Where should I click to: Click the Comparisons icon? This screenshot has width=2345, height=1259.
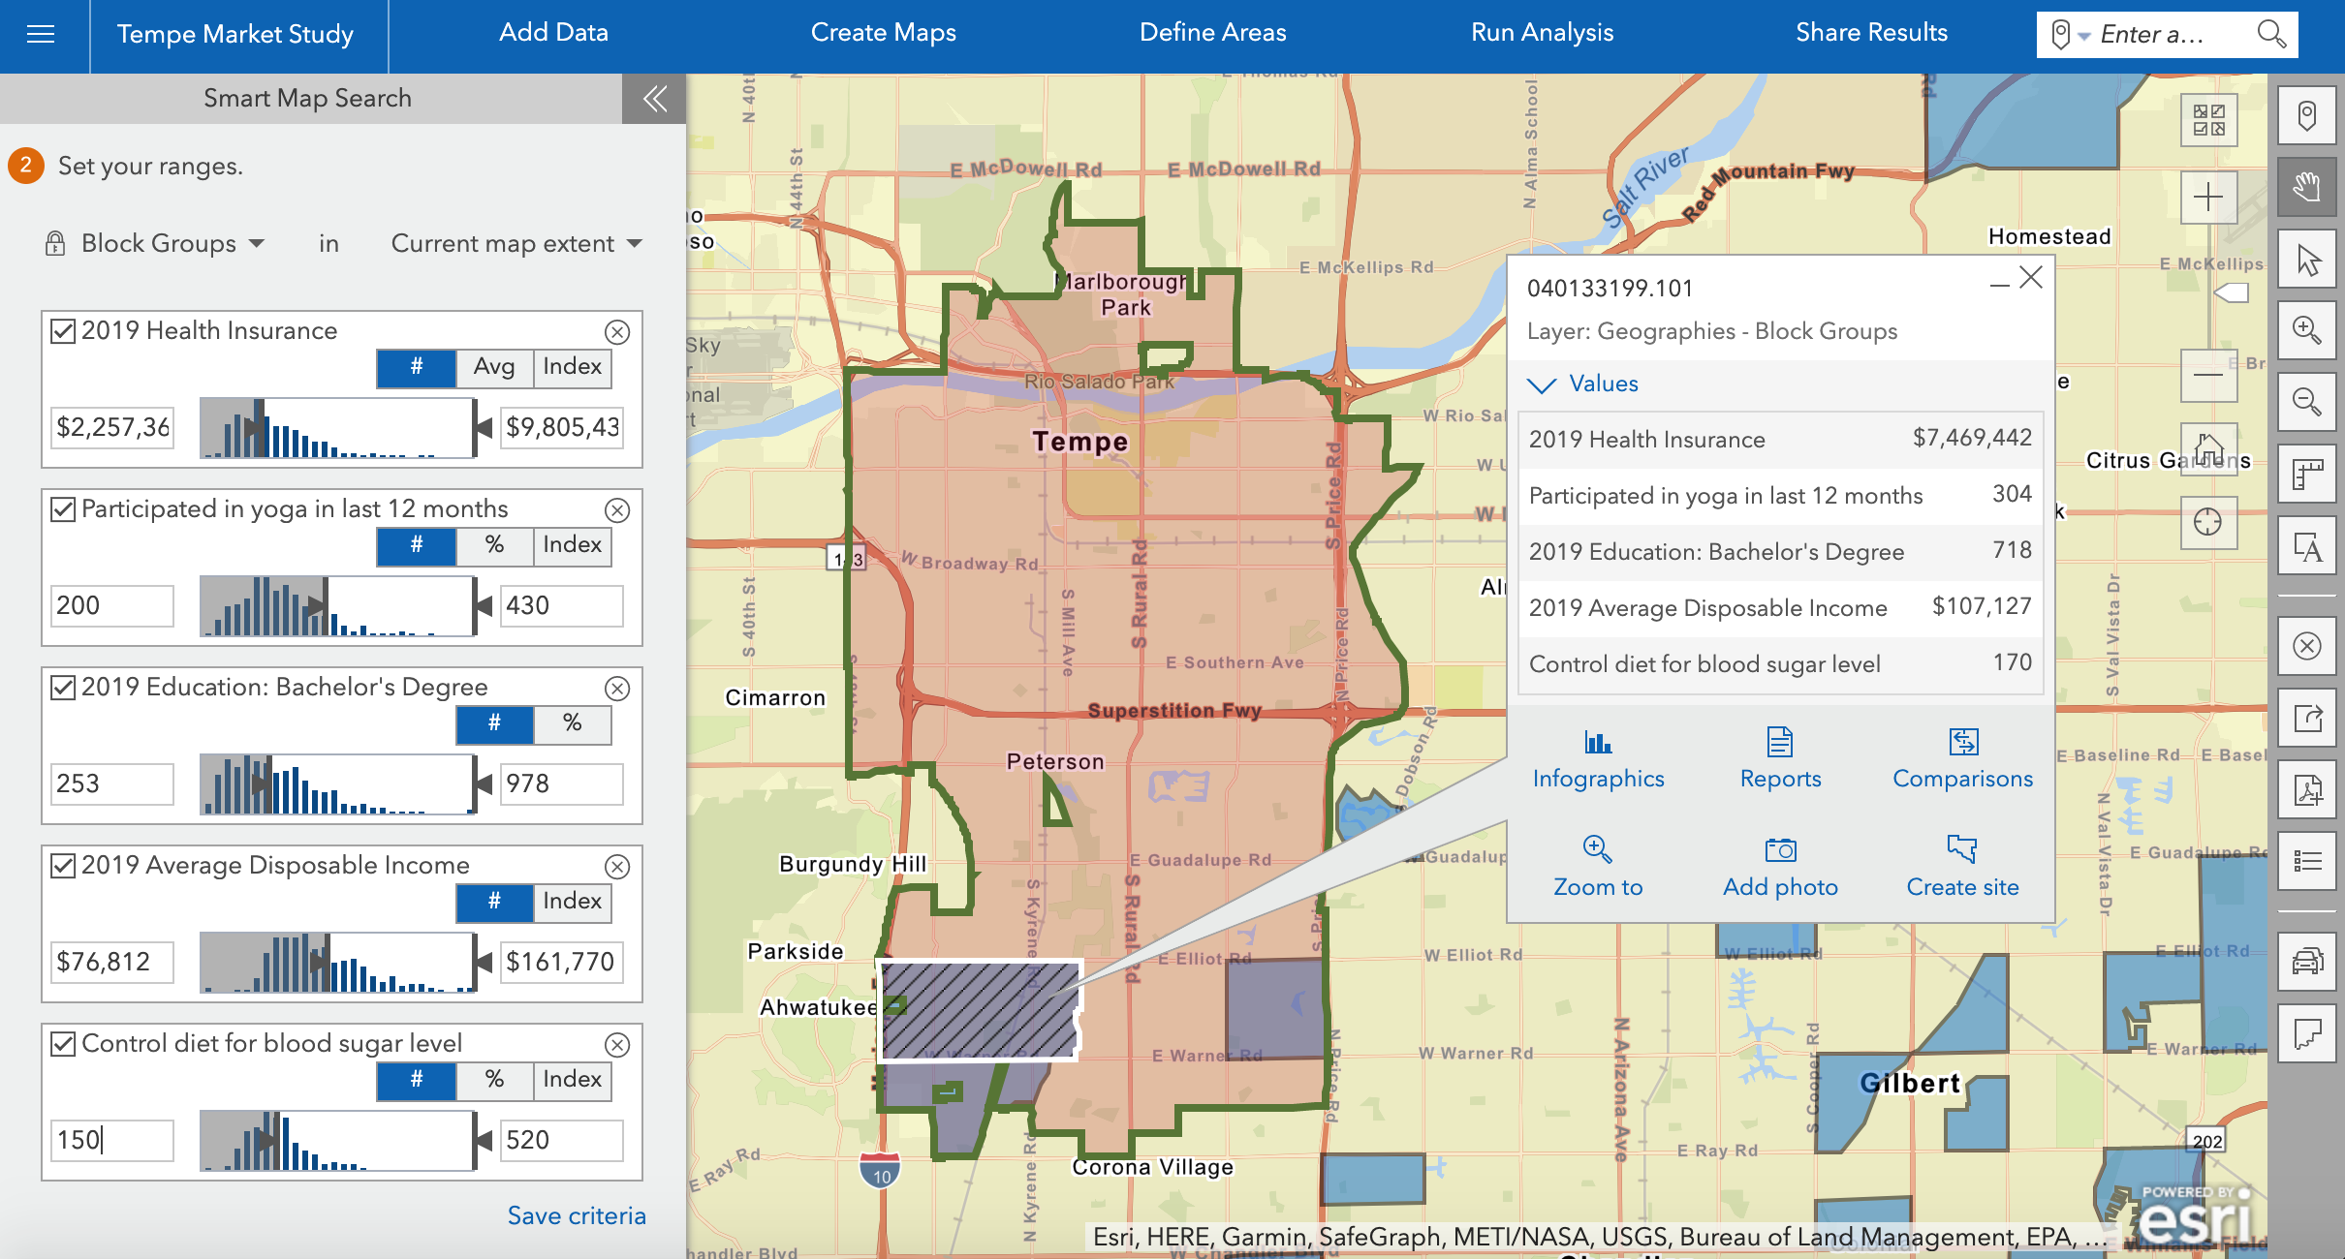tap(1962, 744)
